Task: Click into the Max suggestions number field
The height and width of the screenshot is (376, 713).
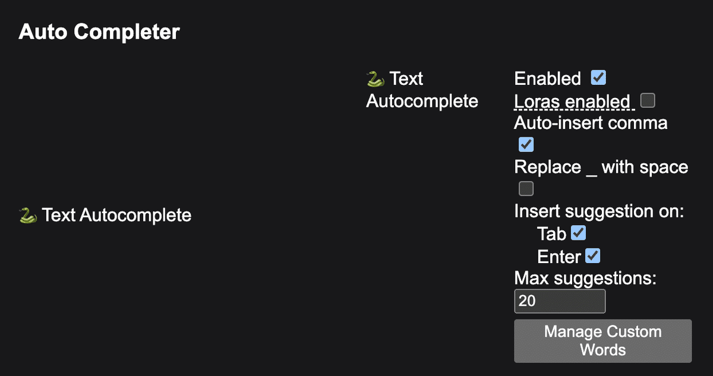Action: click(560, 301)
